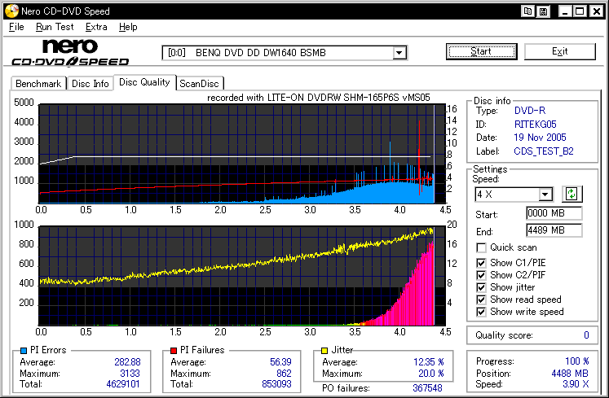Maximize the Nero CD-DVD Speed window
The height and width of the screenshot is (398, 609).
coord(580,11)
